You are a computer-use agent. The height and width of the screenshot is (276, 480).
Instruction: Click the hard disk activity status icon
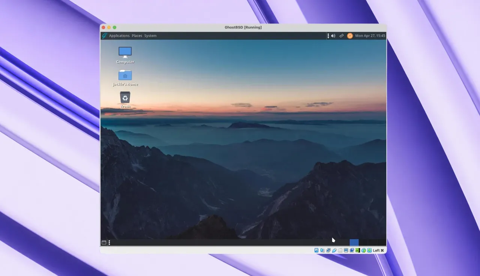pos(316,250)
